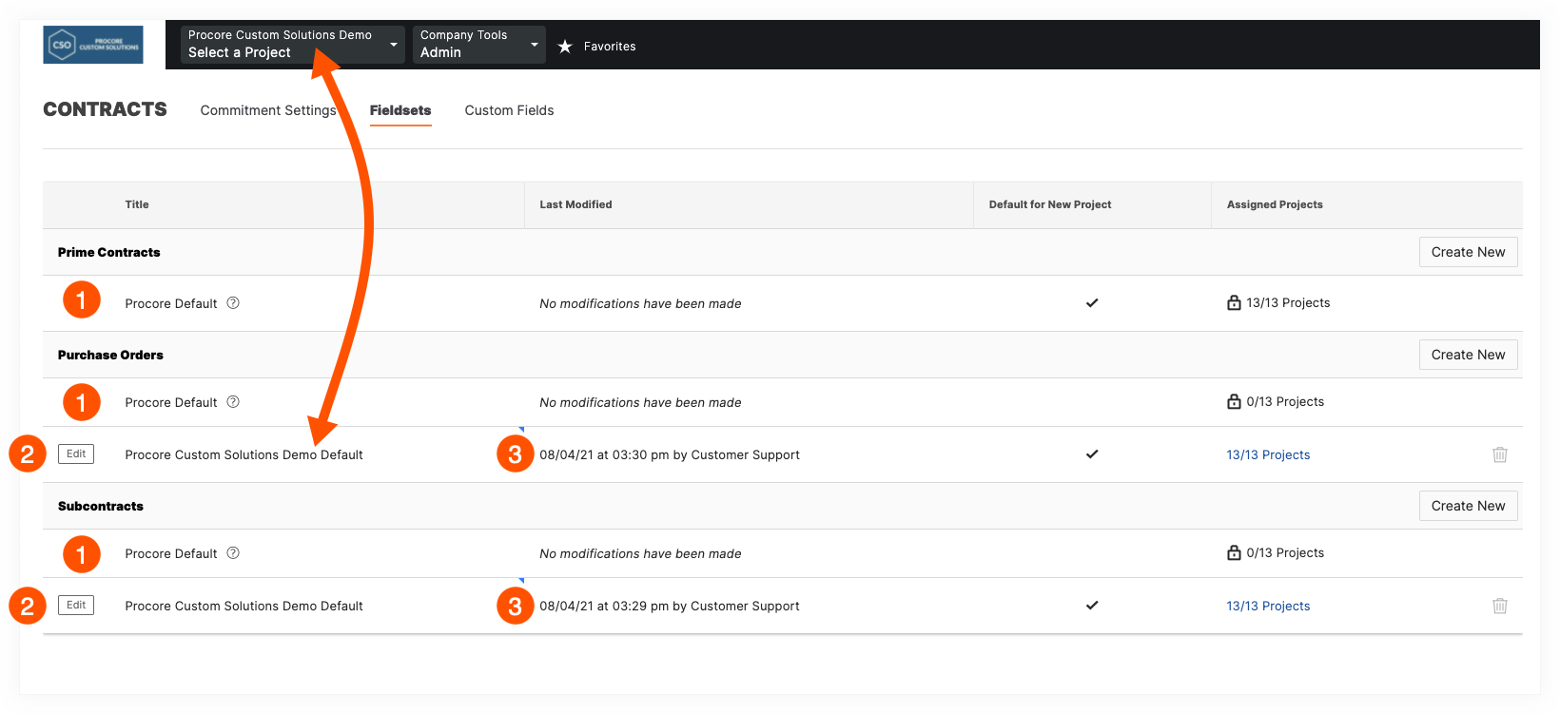Click lock icon in Subcontracts Procore Default row

(1234, 552)
